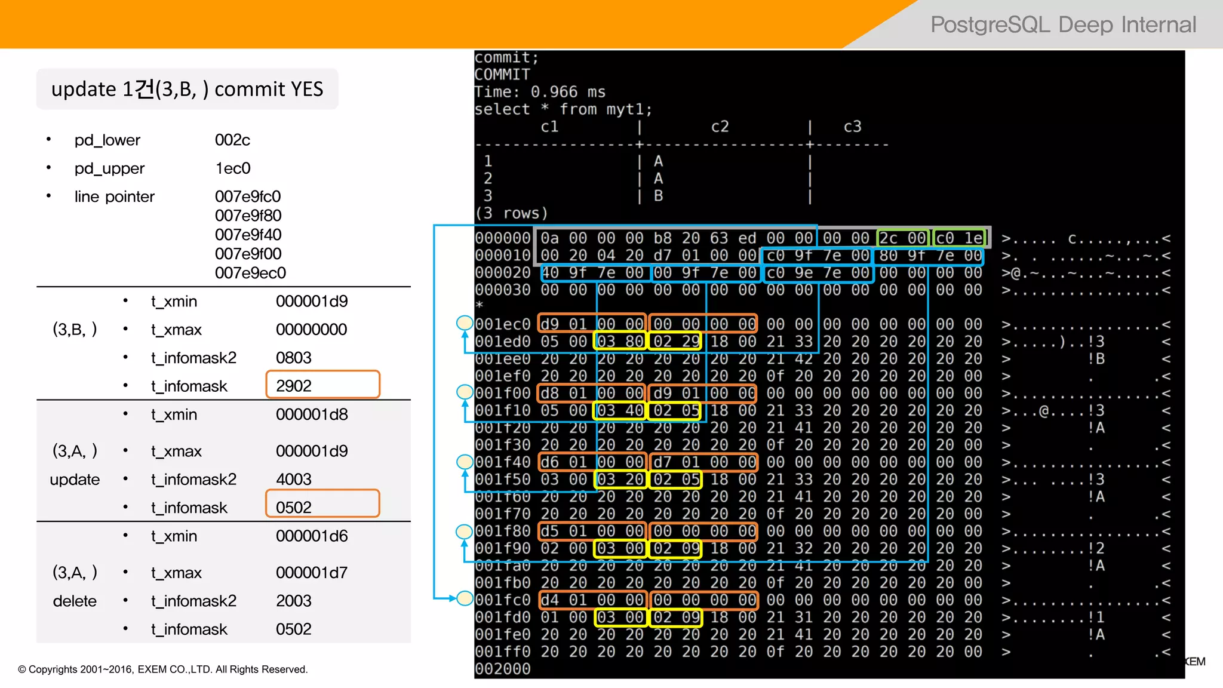Click hex dump offset "000010"
Viewport: 1223px width, 688px height.
(x=503, y=256)
